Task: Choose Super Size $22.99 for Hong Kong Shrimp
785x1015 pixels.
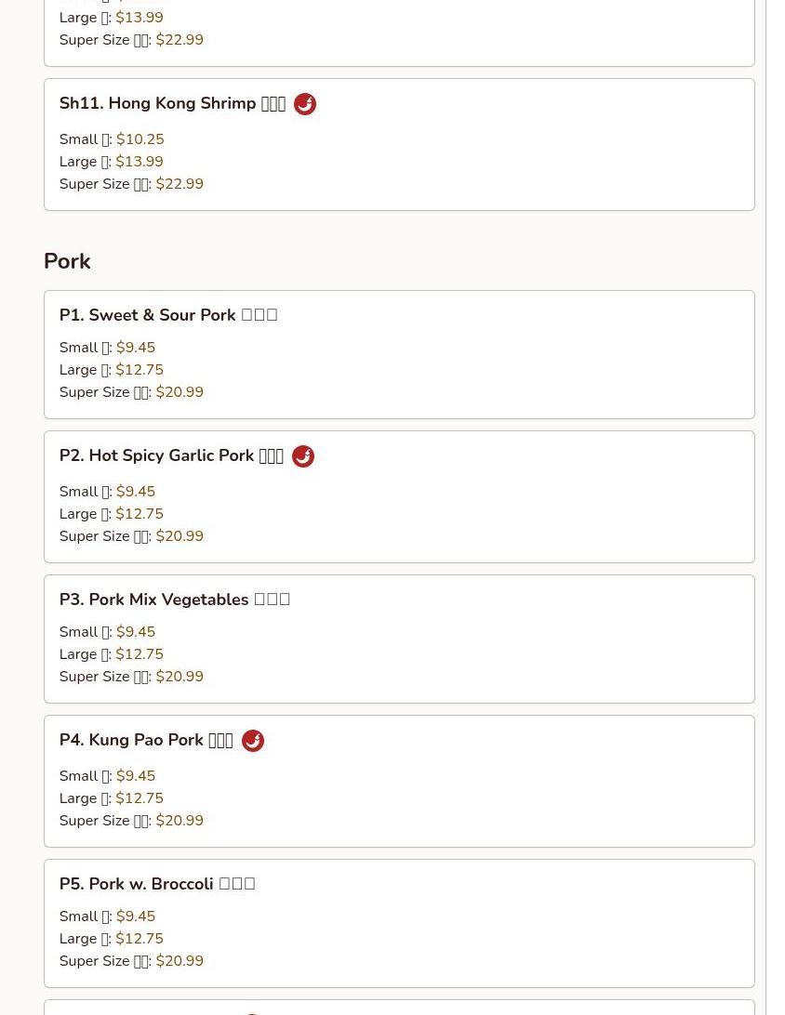Action: click(x=180, y=184)
